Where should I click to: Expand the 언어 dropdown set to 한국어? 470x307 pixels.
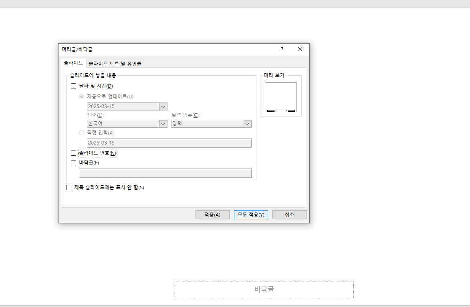tap(163, 124)
